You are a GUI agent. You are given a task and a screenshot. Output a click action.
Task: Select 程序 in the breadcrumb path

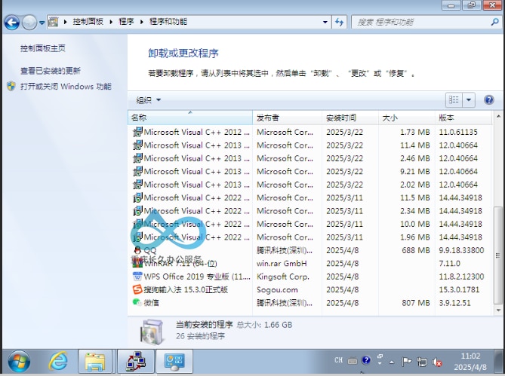[x=126, y=22]
